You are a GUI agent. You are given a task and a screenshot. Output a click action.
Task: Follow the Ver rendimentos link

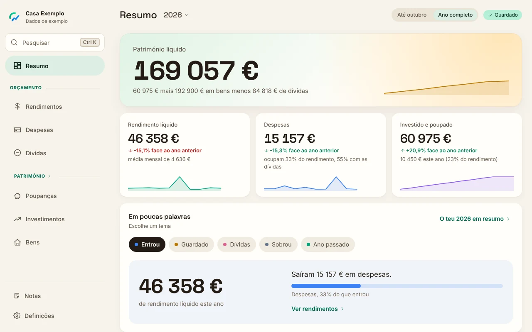click(318, 309)
